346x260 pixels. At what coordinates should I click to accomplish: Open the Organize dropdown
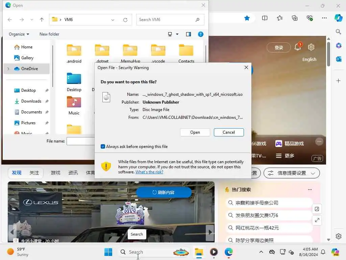pos(19,34)
